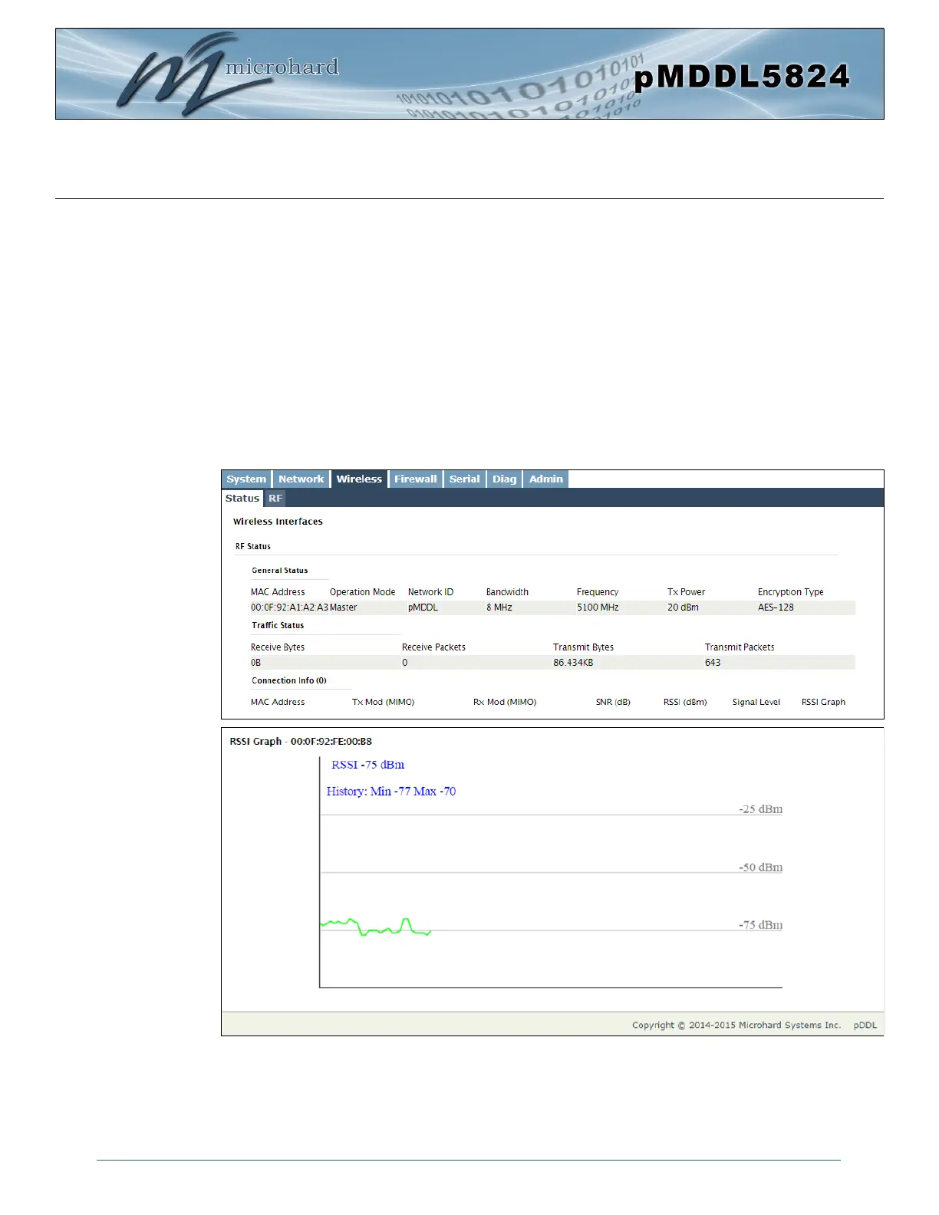Click the pDDL footer label
The height and width of the screenshot is (1215, 939).
pyautogui.click(x=865, y=1026)
